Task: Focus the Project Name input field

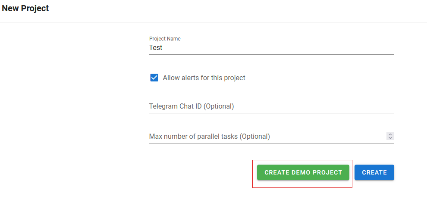Action: point(271,48)
